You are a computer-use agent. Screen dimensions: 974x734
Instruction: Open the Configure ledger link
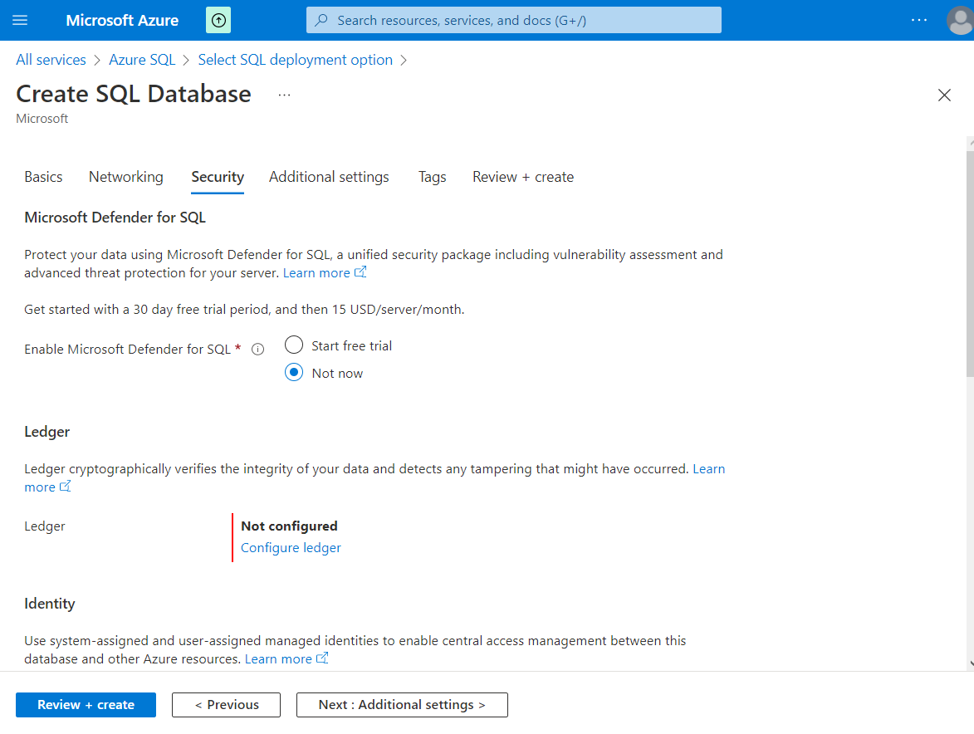[x=291, y=548]
